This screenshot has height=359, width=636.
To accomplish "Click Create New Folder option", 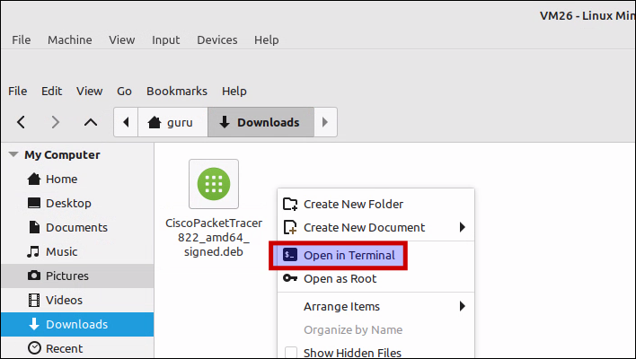I will click(x=353, y=204).
